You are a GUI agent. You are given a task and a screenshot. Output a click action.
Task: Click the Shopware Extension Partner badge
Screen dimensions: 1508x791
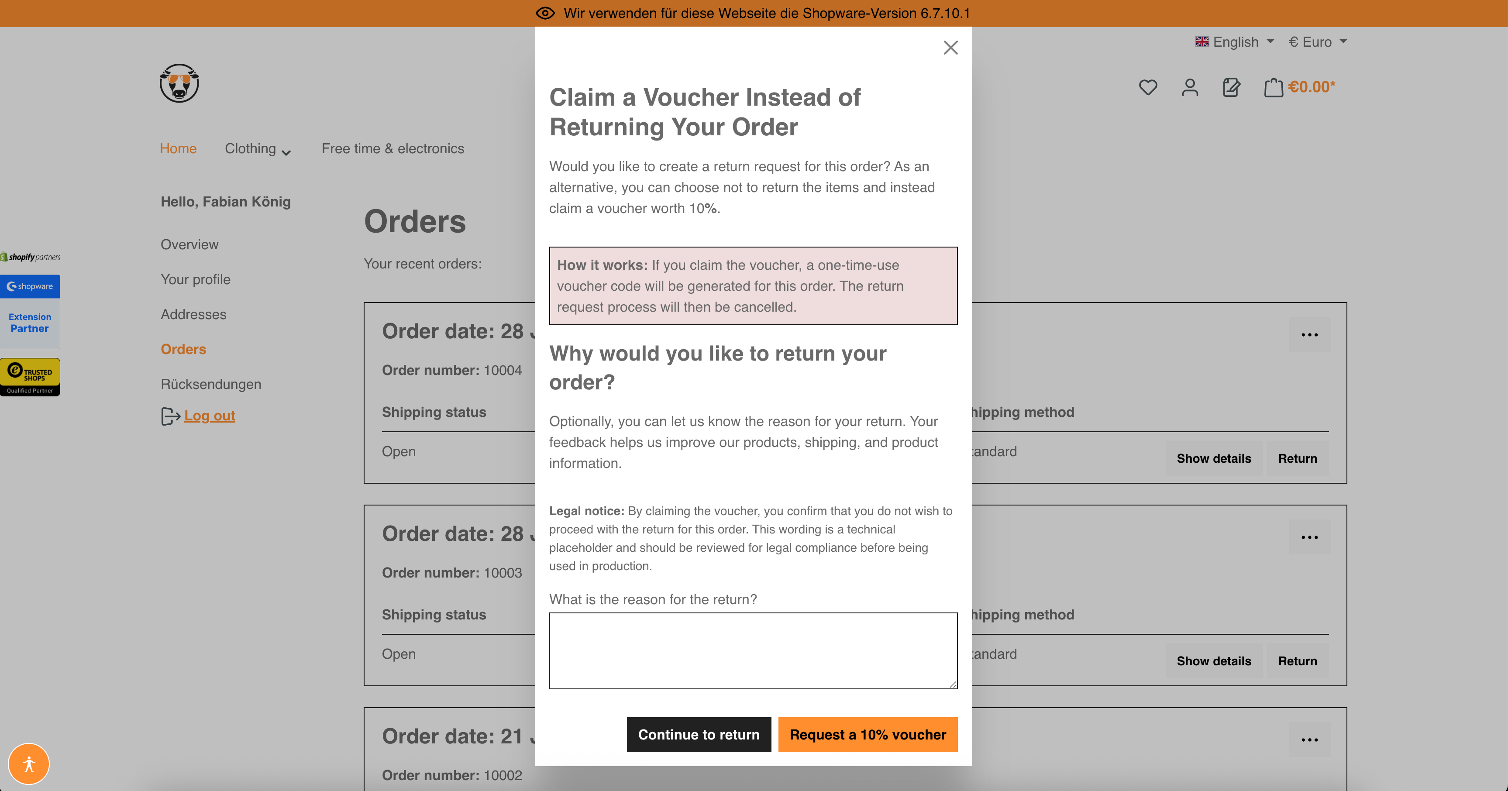pyautogui.click(x=30, y=312)
